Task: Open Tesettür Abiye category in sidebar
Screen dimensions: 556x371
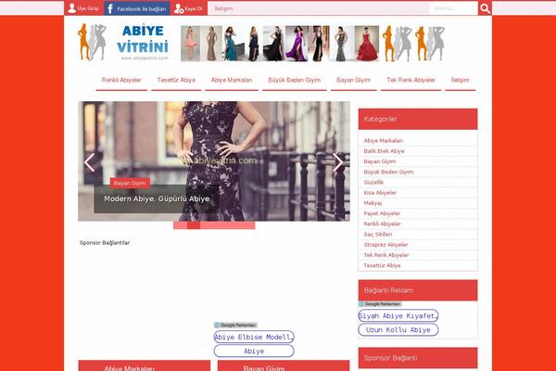Action: pos(382,265)
